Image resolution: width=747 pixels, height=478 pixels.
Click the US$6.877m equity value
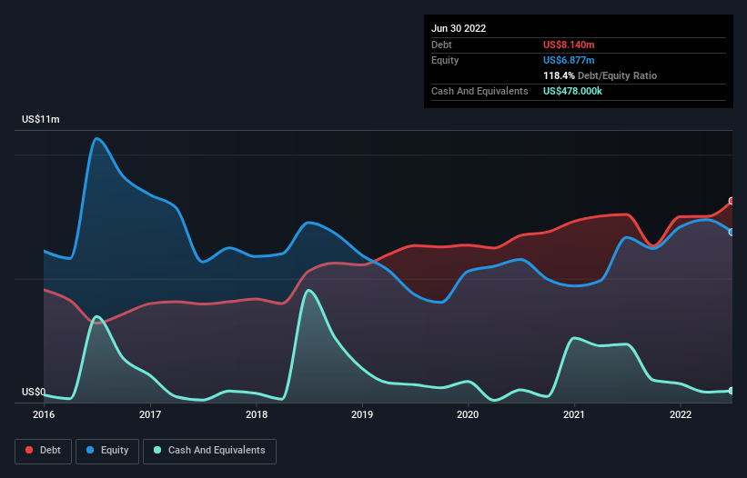[x=569, y=60]
